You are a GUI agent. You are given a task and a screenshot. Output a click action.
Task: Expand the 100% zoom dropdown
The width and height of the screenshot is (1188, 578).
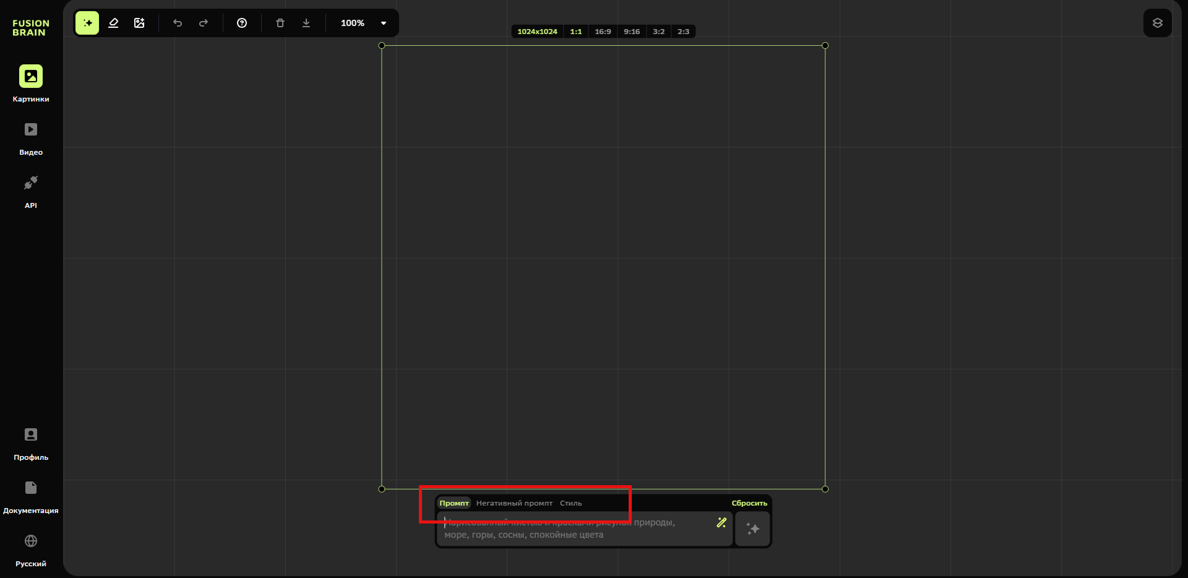click(x=384, y=23)
